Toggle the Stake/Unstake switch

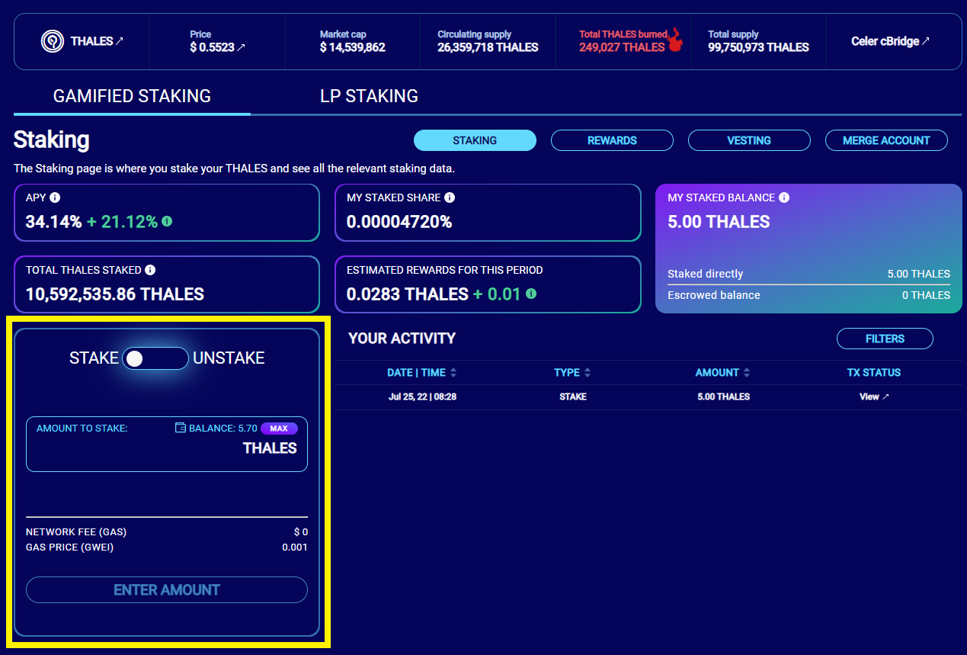tap(155, 358)
